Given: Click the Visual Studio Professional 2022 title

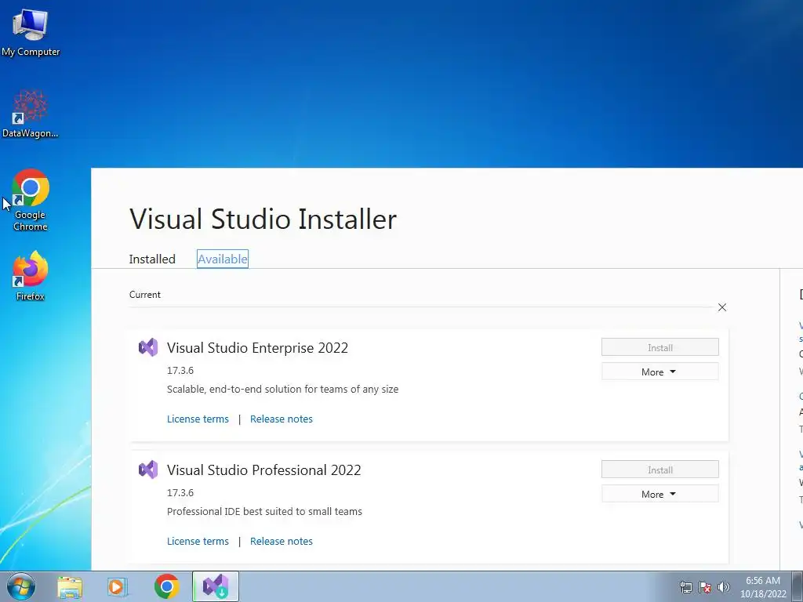Looking at the screenshot, I should [263, 470].
